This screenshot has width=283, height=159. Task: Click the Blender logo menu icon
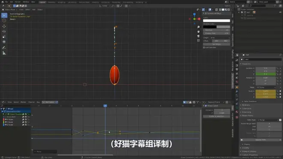[2, 2]
